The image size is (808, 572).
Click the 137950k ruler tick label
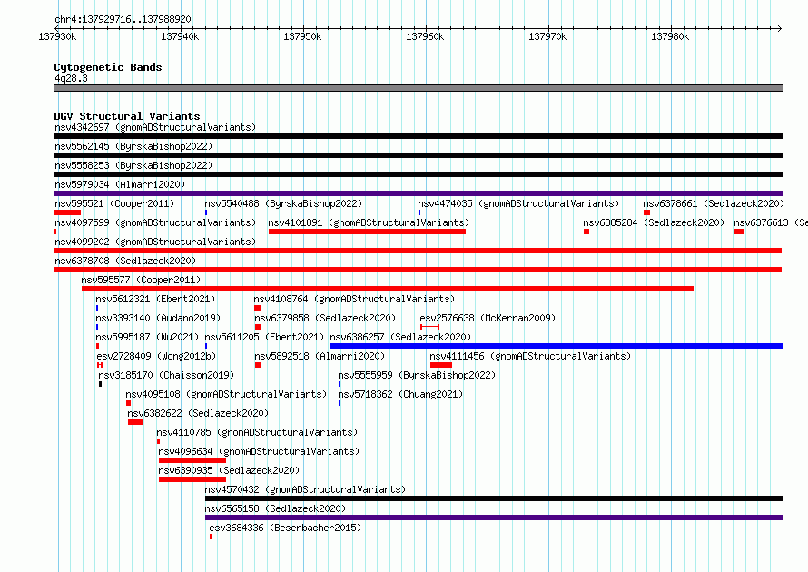coord(302,36)
